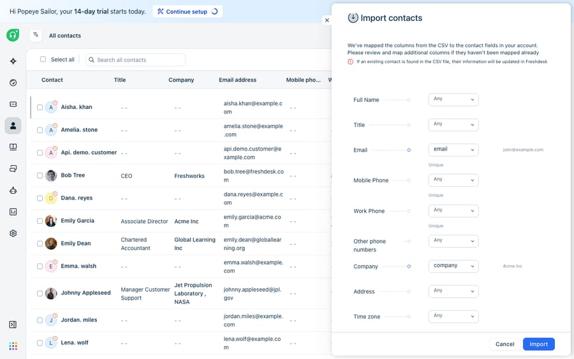Click email lena.wolf@example.com
Screen dimensions: 574x359
(x=252, y=343)
